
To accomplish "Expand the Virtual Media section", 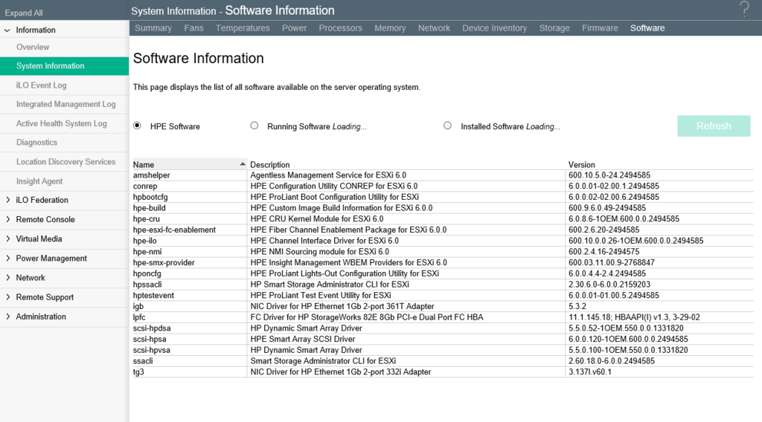I will (x=7, y=238).
